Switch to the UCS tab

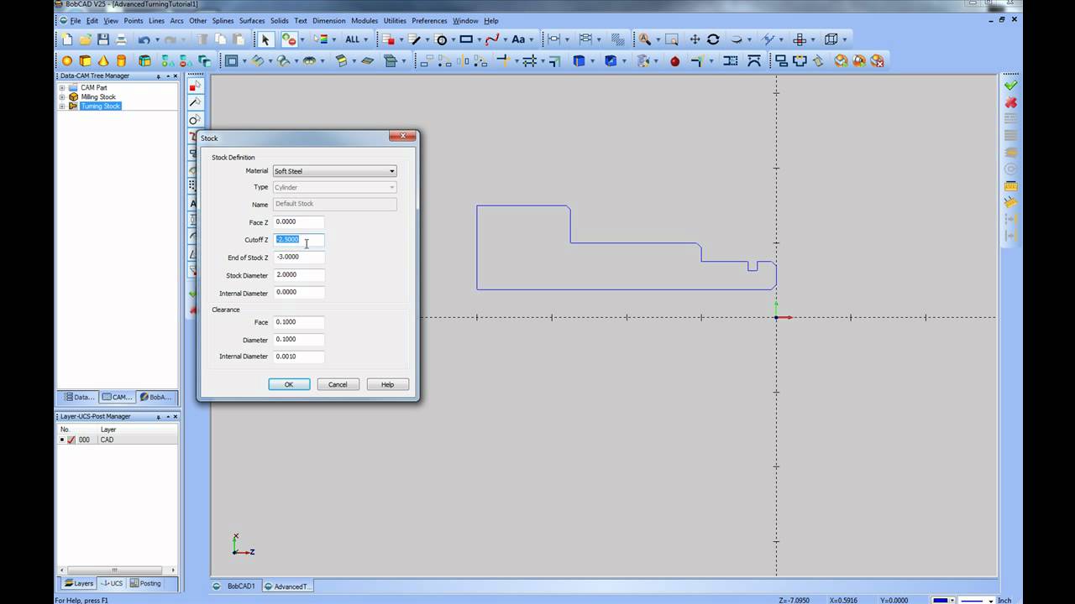pyautogui.click(x=112, y=583)
